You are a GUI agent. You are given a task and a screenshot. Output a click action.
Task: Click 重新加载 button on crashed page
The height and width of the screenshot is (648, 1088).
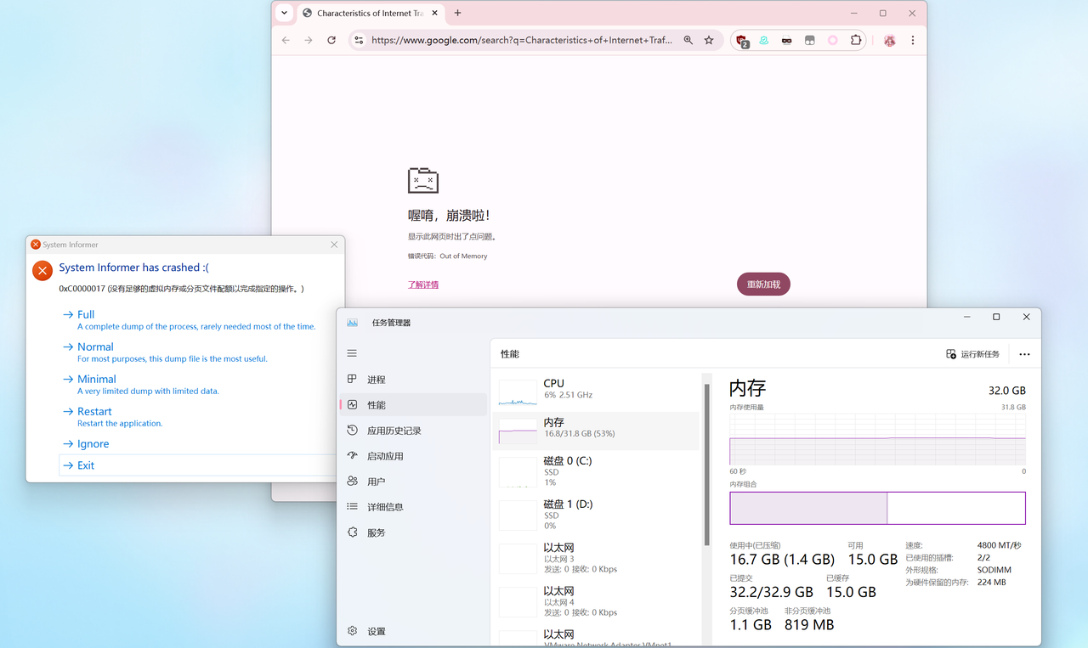pyautogui.click(x=763, y=285)
